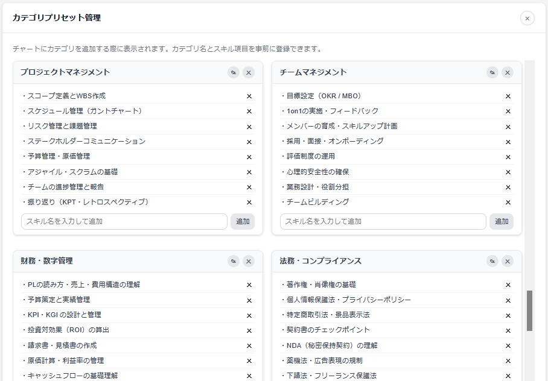The image size is (548, 381).
Task: Focus the skill name input under プロジェクトマネジメント
Action: coord(124,221)
